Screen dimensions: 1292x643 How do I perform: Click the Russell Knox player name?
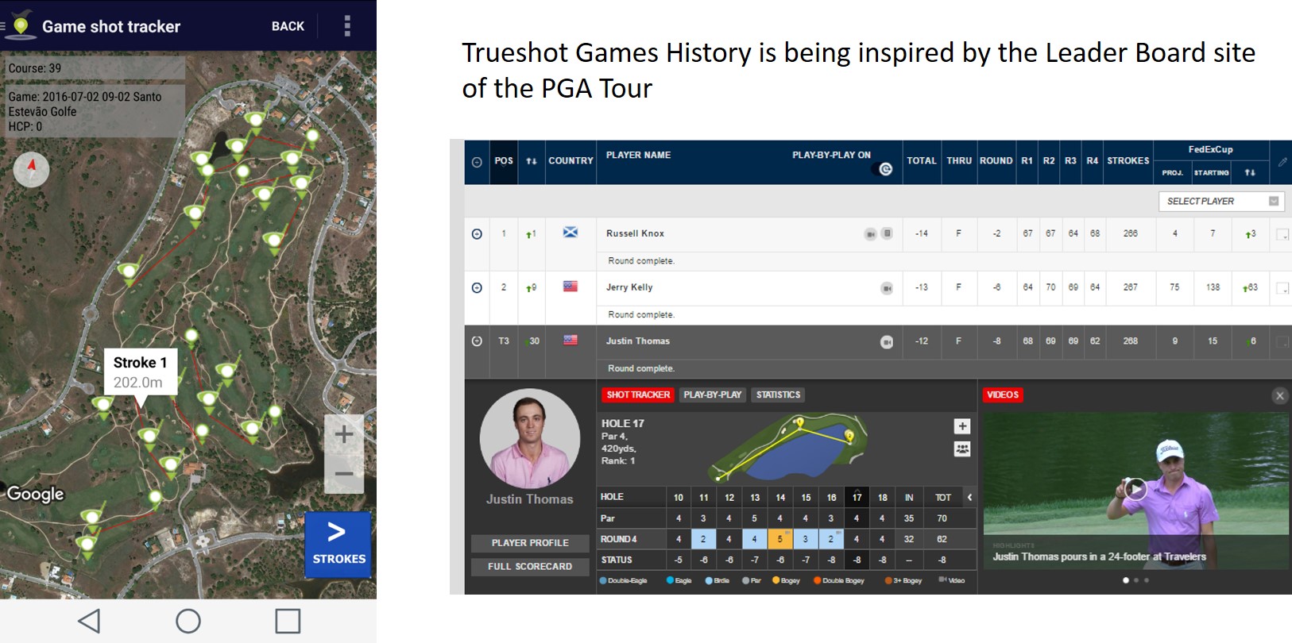(x=635, y=233)
